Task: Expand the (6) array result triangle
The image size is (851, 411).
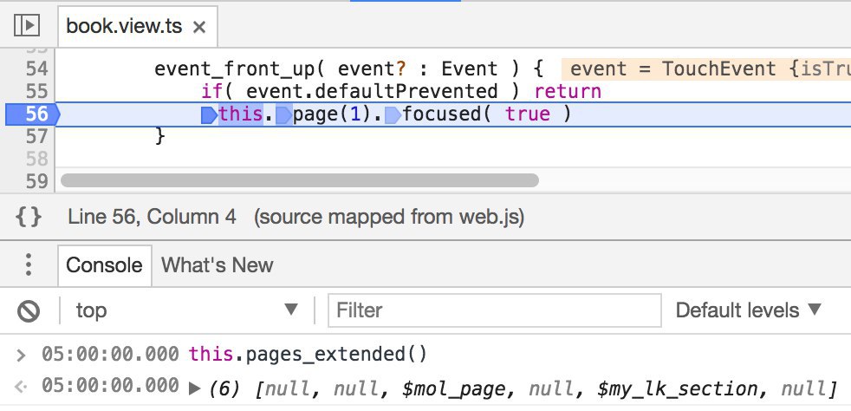Action: [x=194, y=388]
